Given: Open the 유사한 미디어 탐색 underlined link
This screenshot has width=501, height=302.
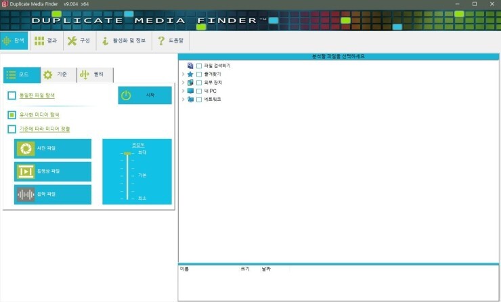Looking at the screenshot, I should click(39, 114).
